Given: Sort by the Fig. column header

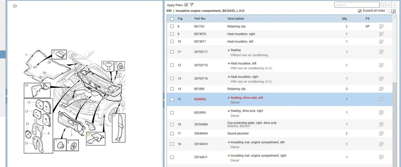Looking at the screenshot, I should click(x=180, y=19).
